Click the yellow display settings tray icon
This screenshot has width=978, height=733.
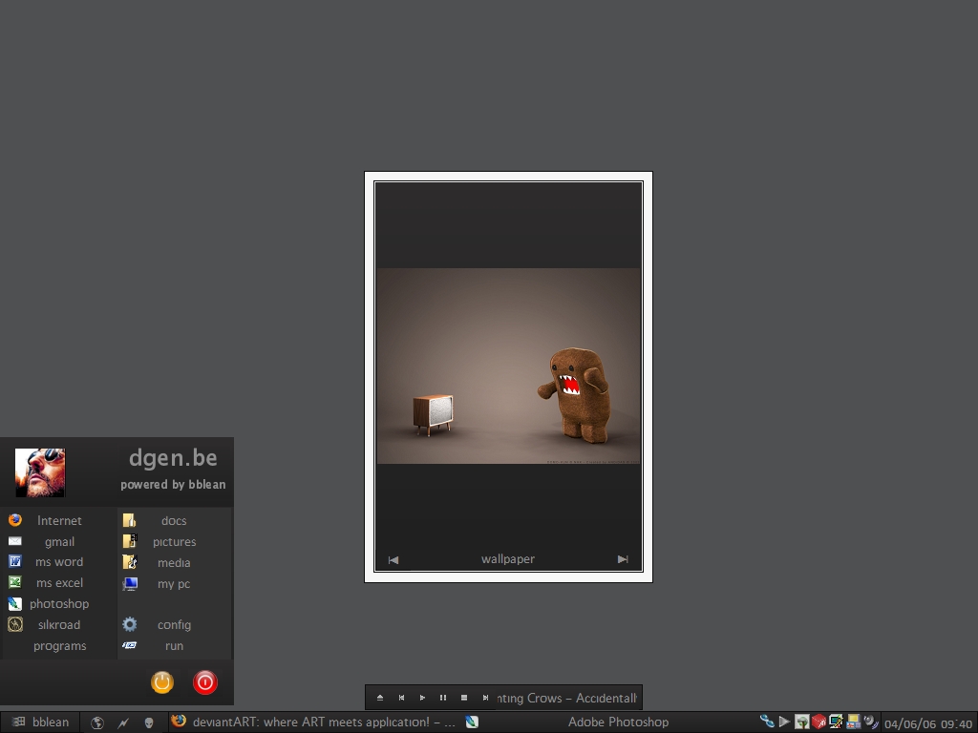(853, 722)
